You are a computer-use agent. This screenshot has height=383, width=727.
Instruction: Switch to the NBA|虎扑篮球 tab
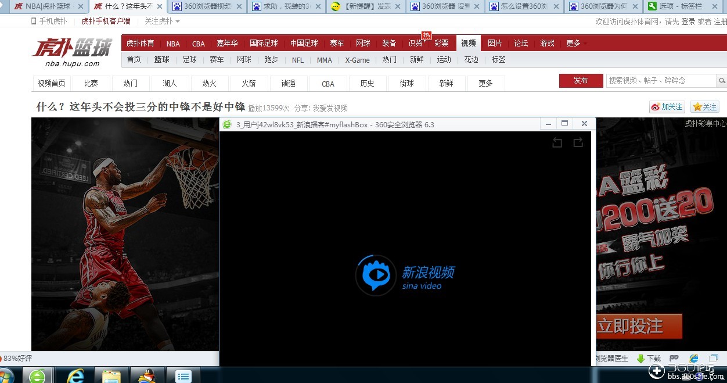pos(48,7)
